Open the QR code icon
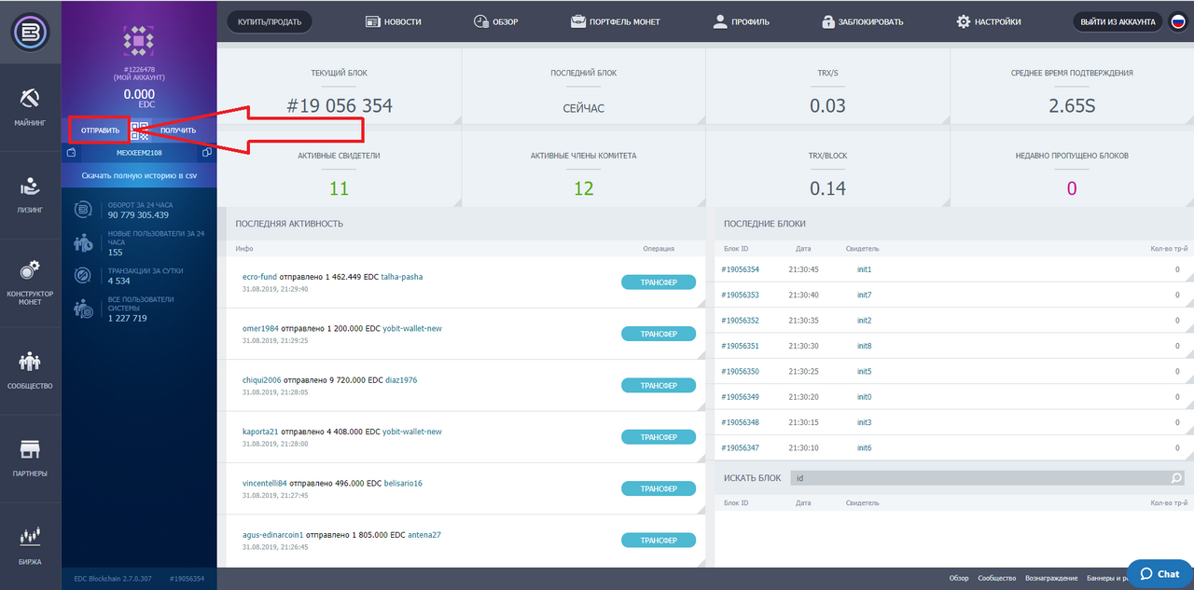 click(x=139, y=130)
